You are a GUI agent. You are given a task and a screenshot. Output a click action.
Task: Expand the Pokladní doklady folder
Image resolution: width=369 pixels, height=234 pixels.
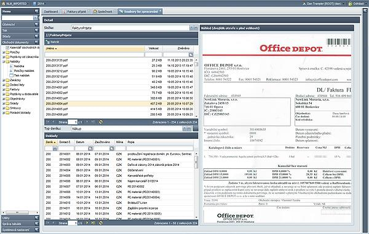click(x=4, y=113)
